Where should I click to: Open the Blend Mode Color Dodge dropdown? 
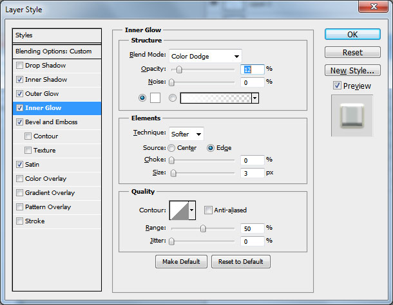(206, 56)
